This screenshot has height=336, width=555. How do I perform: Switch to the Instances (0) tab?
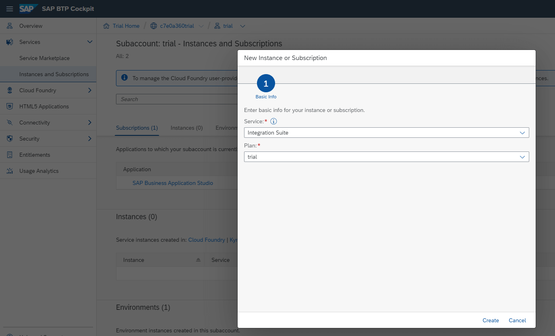click(186, 128)
